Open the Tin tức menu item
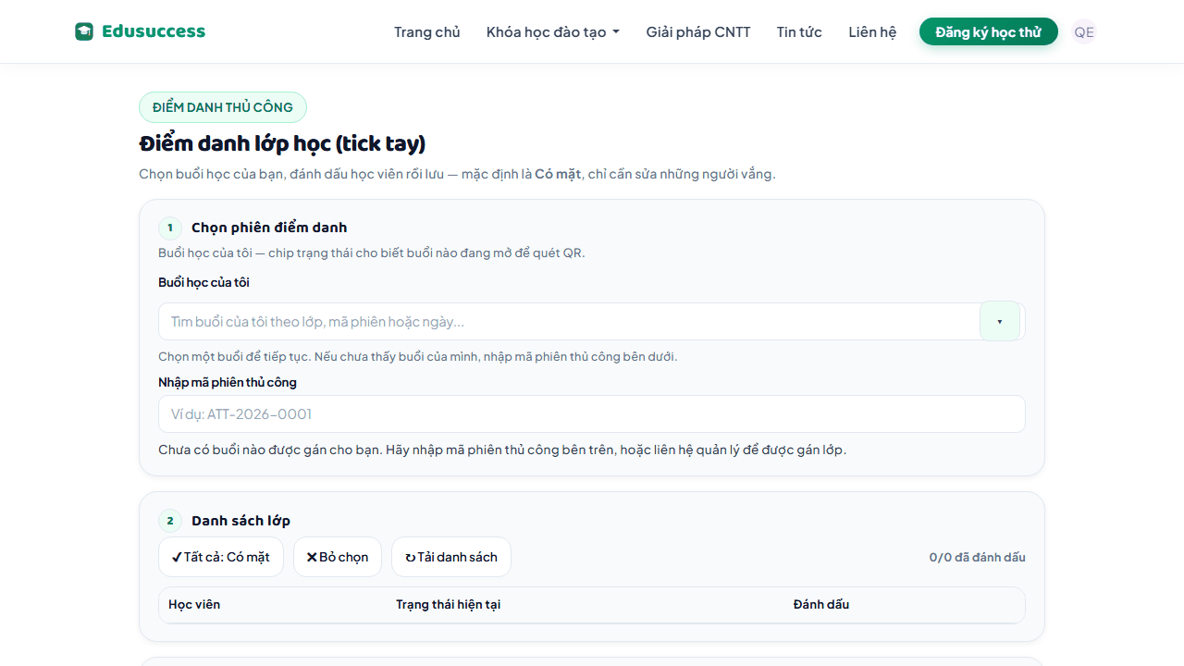Viewport: 1184px width, 666px height. point(799,31)
